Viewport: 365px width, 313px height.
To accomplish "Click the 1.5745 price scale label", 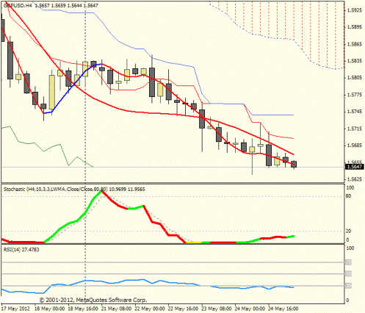I will [355, 112].
